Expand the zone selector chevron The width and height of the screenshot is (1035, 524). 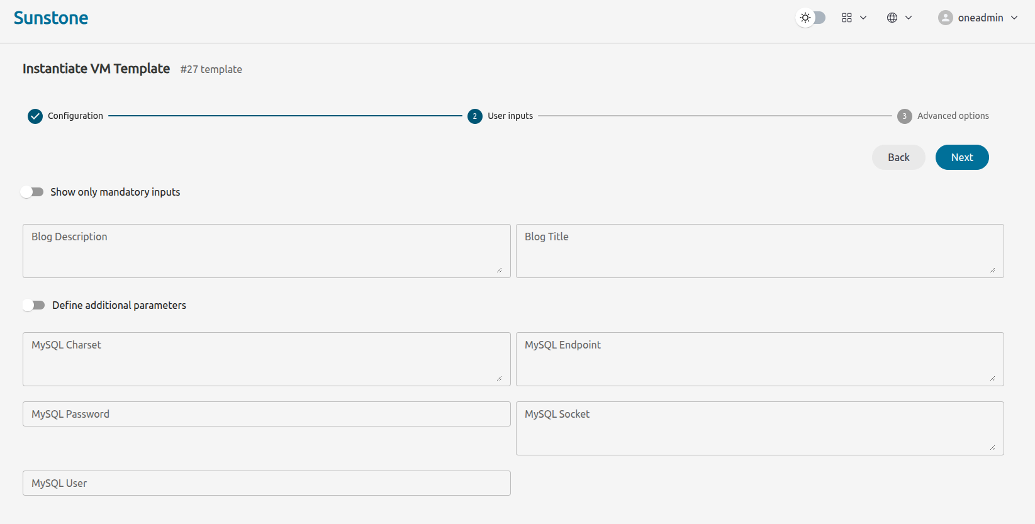909,18
